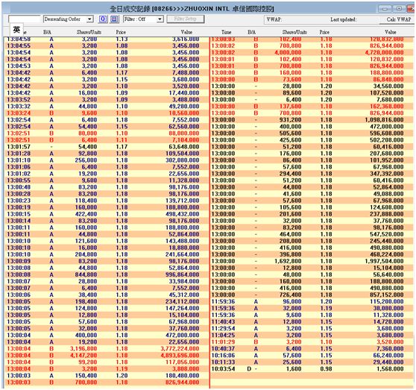Click the red value 7,104.000
The height and width of the screenshot is (390, 416).
186,140
